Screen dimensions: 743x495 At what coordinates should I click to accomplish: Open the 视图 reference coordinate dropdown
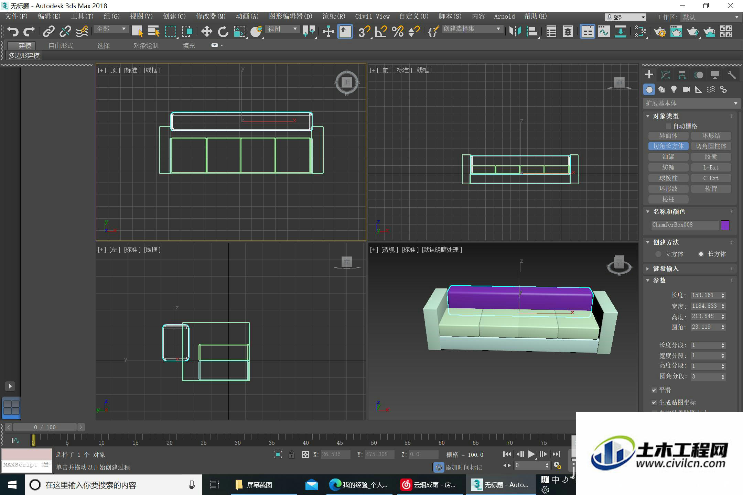click(x=283, y=29)
